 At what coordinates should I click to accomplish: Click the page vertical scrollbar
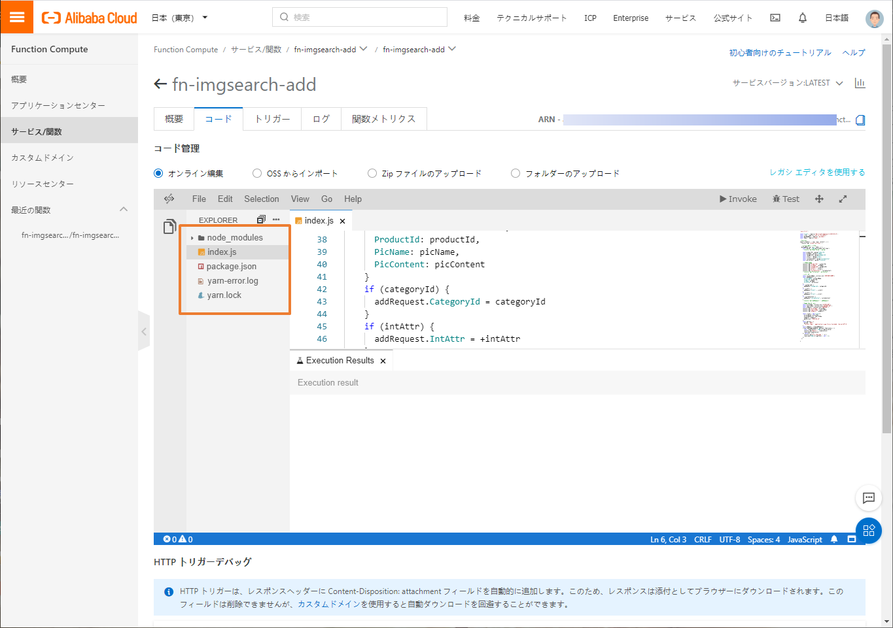[x=887, y=239]
